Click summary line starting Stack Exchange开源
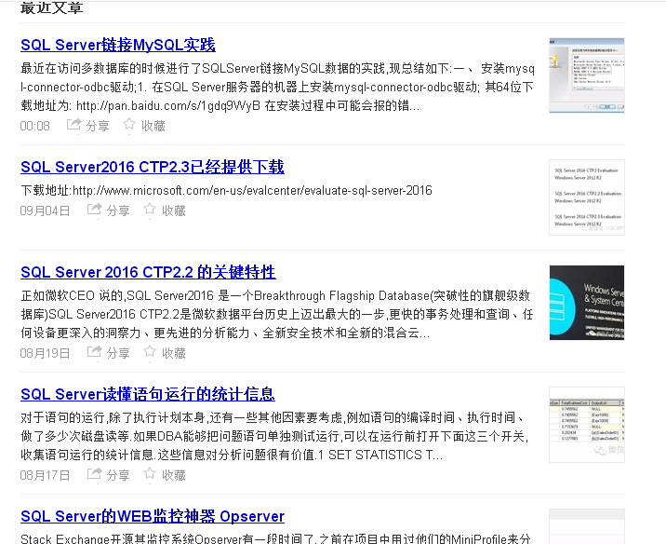This screenshot has width=666, height=544. tap(275, 538)
